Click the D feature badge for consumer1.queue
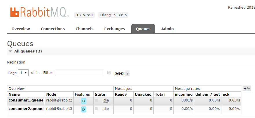The image size is (255, 118). (83, 101)
